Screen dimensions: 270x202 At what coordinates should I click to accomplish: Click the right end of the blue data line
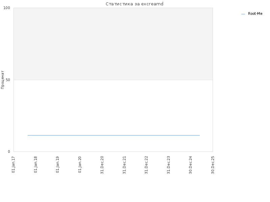click(199, 135)
